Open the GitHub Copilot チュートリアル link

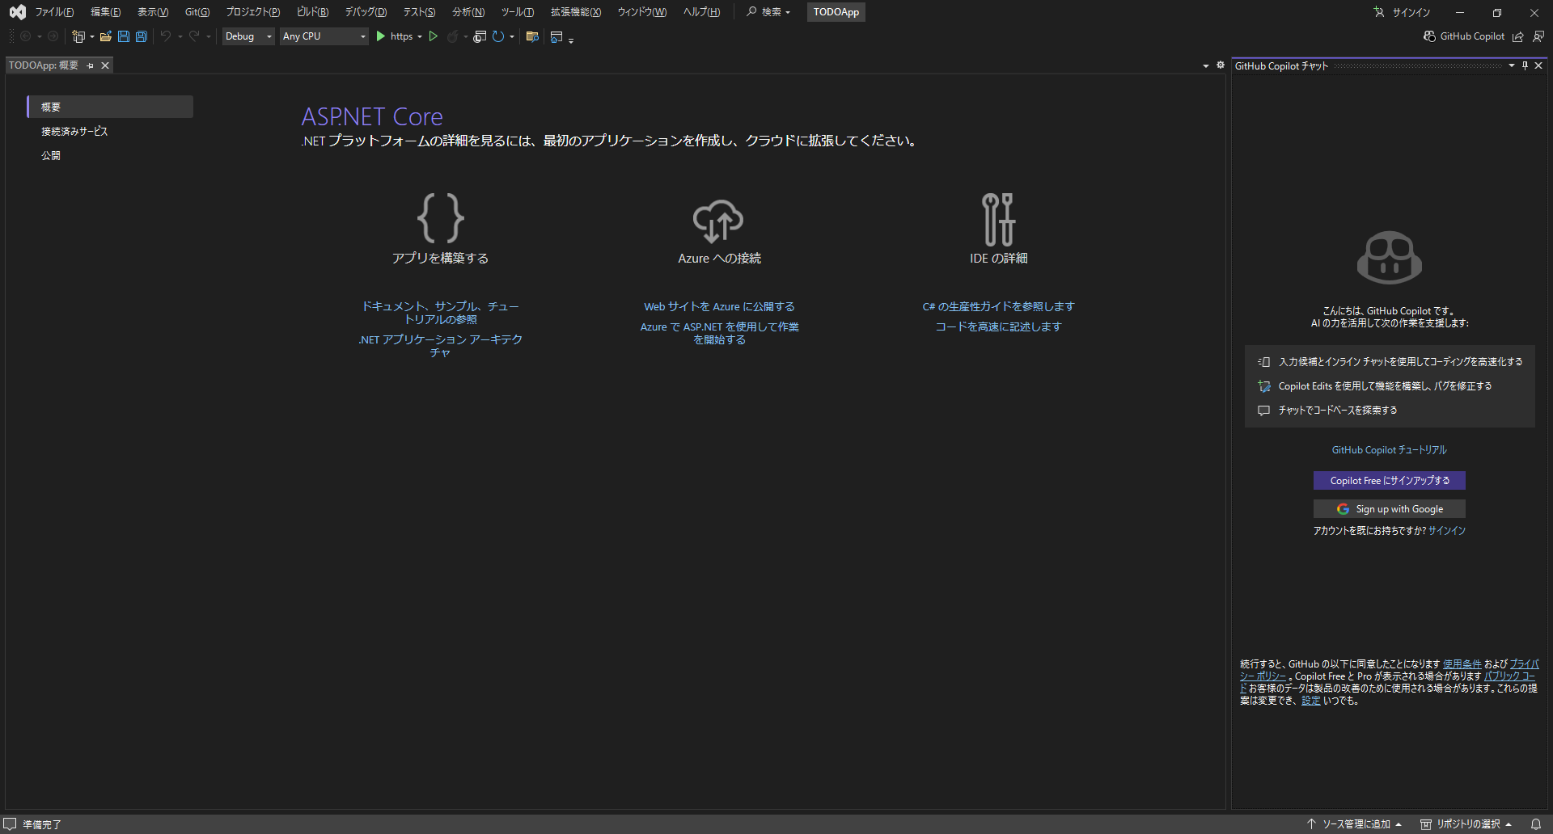1390,450
